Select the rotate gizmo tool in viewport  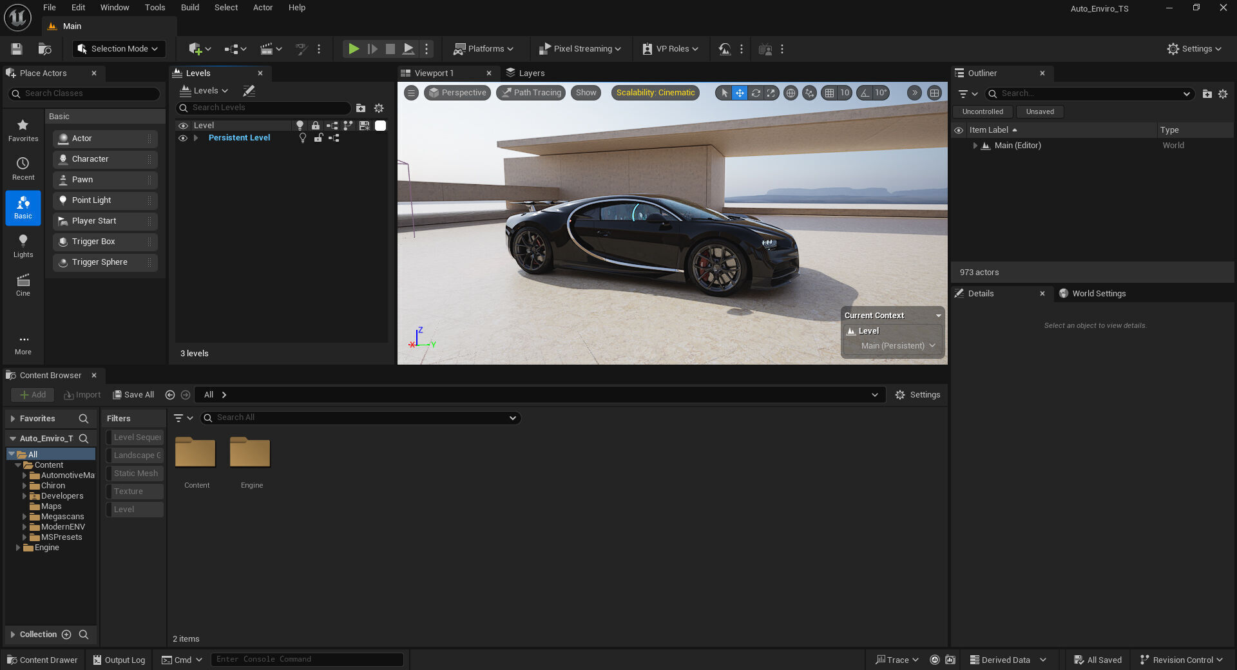coord(756,93)
